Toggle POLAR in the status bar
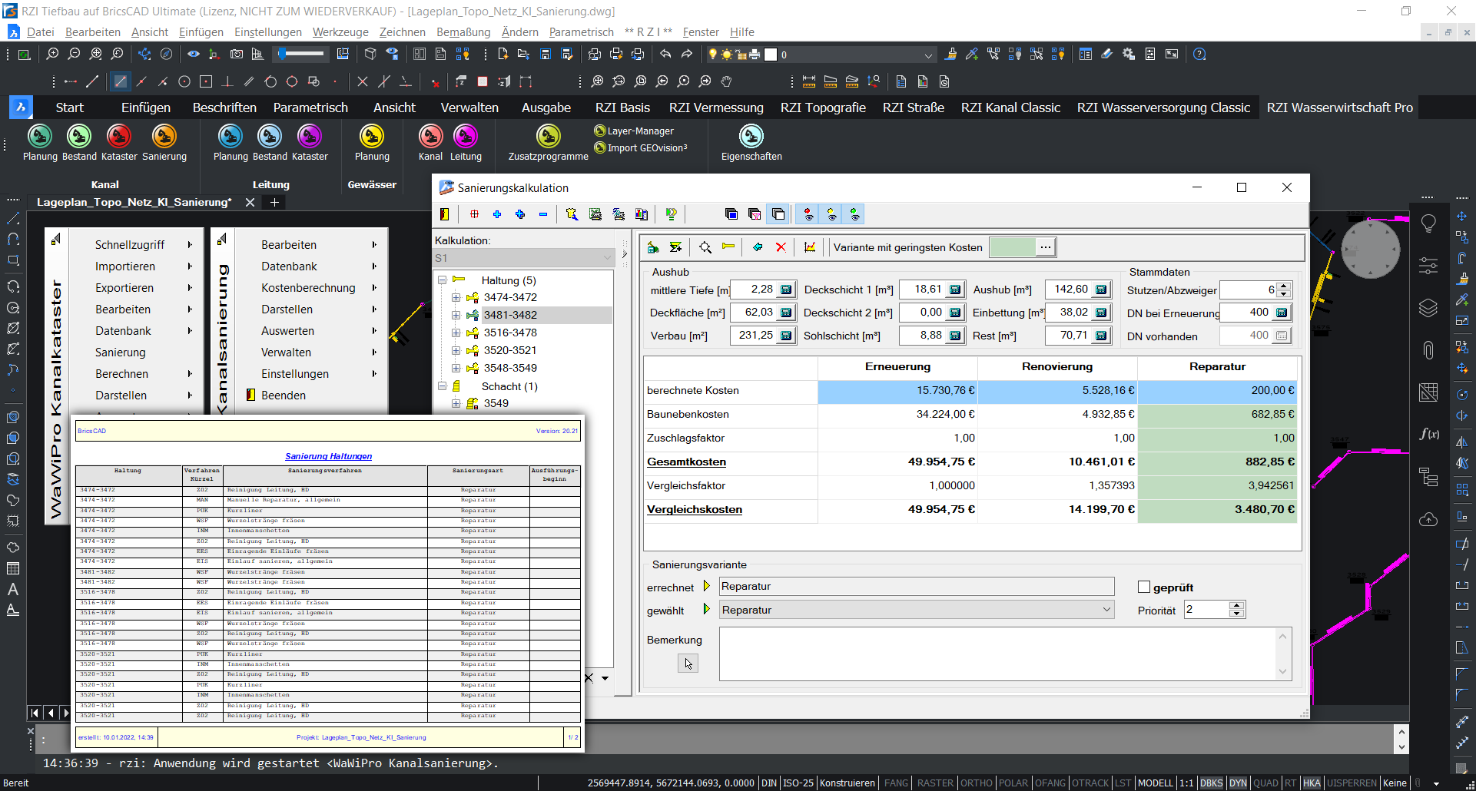The image size is (1476, 791). pos(1013,783)
